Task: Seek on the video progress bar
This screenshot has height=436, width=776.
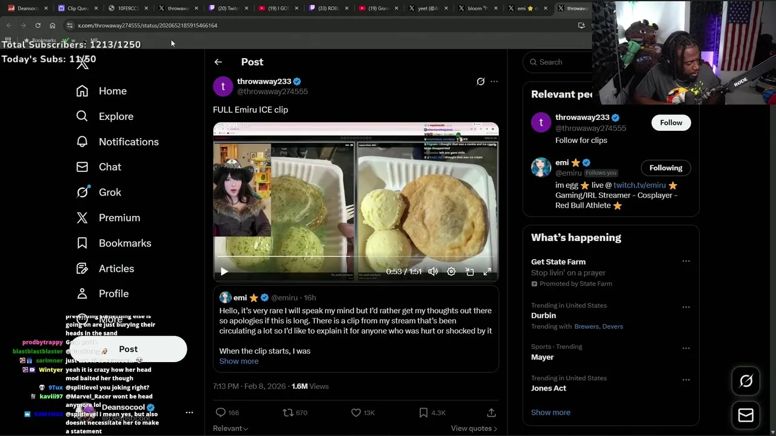Action: pos(356,257)
